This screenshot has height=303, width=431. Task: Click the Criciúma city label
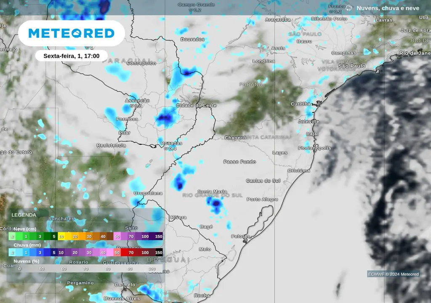(299, 171)
